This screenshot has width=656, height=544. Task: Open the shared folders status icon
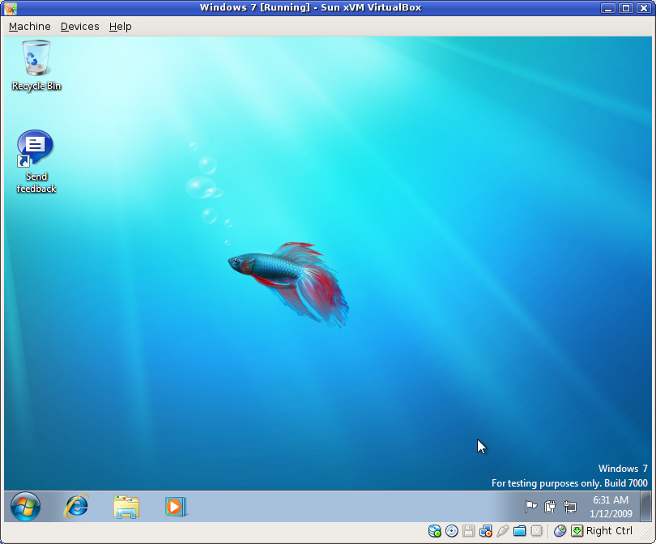point(520,531)
